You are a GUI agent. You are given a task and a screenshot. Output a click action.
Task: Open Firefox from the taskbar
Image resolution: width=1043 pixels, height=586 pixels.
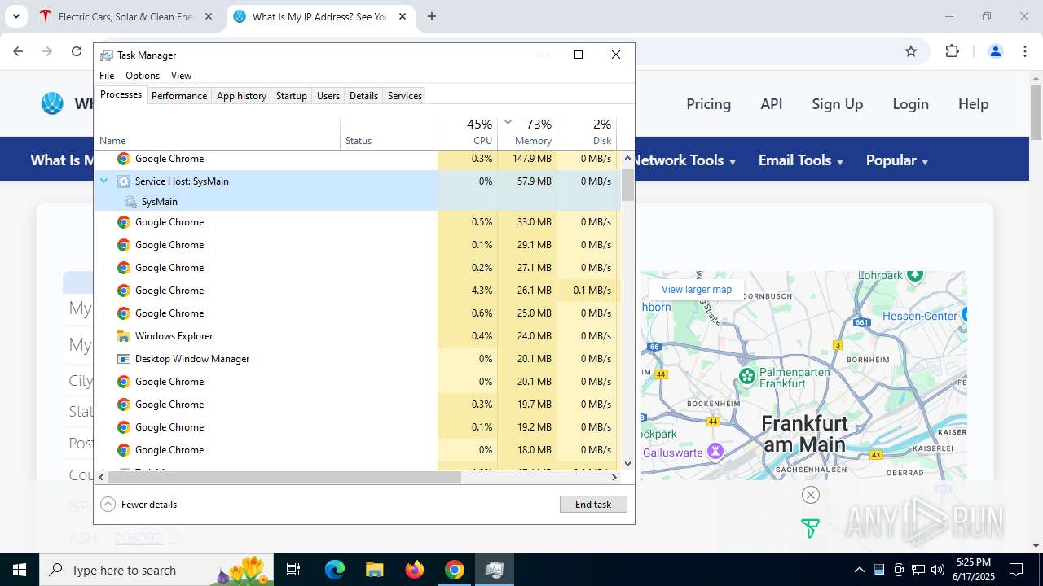click(x=415, y=570)
